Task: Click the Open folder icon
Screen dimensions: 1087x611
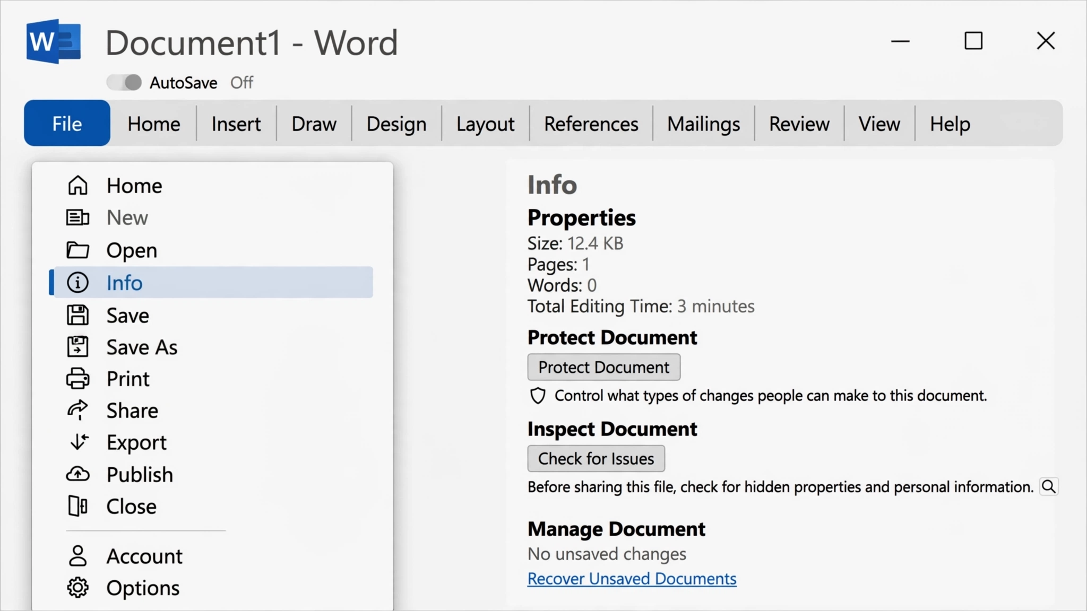Action: tap(77, 250)
